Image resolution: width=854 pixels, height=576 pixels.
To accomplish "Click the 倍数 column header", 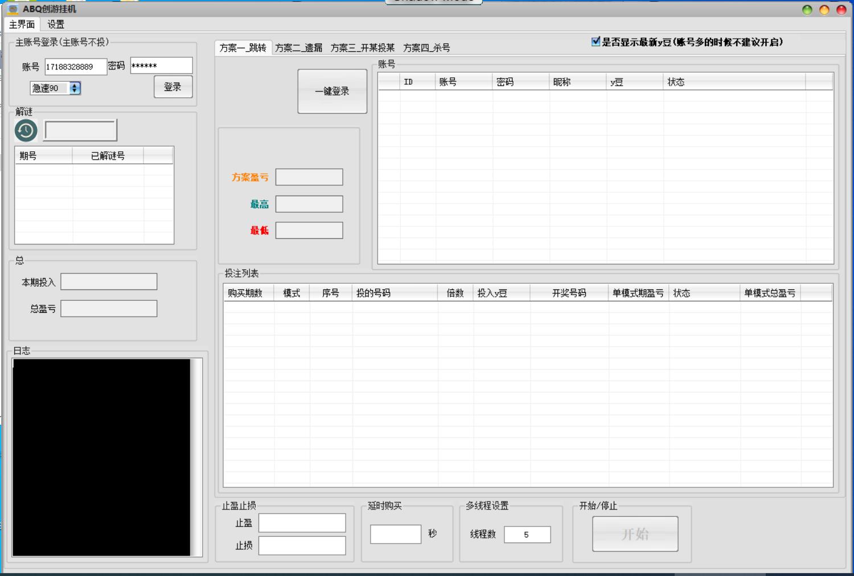I will (455, 293).
